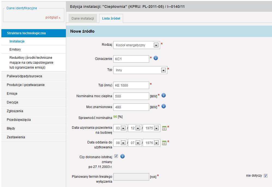Image resolution: width=272 pixels, height=187 pixels.
Task: Open the Zgłoszenia menu item
Action: click(34, 111)
